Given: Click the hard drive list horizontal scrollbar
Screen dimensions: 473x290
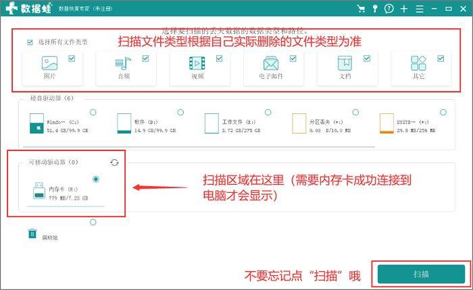Looking at the screenshot, I should pyautogui.click(x=199, y=147).
